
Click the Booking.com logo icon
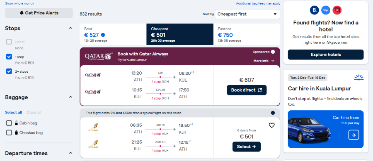[314, 10]
